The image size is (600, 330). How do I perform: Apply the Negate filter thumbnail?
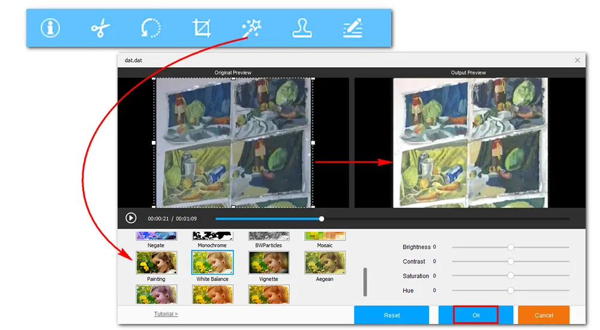156,236
